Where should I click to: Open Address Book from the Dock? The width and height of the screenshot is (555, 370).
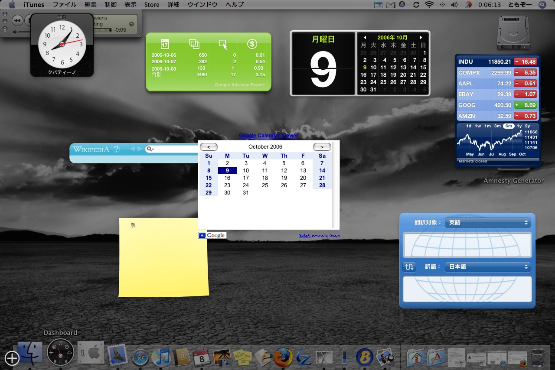(x=182, y=357)
